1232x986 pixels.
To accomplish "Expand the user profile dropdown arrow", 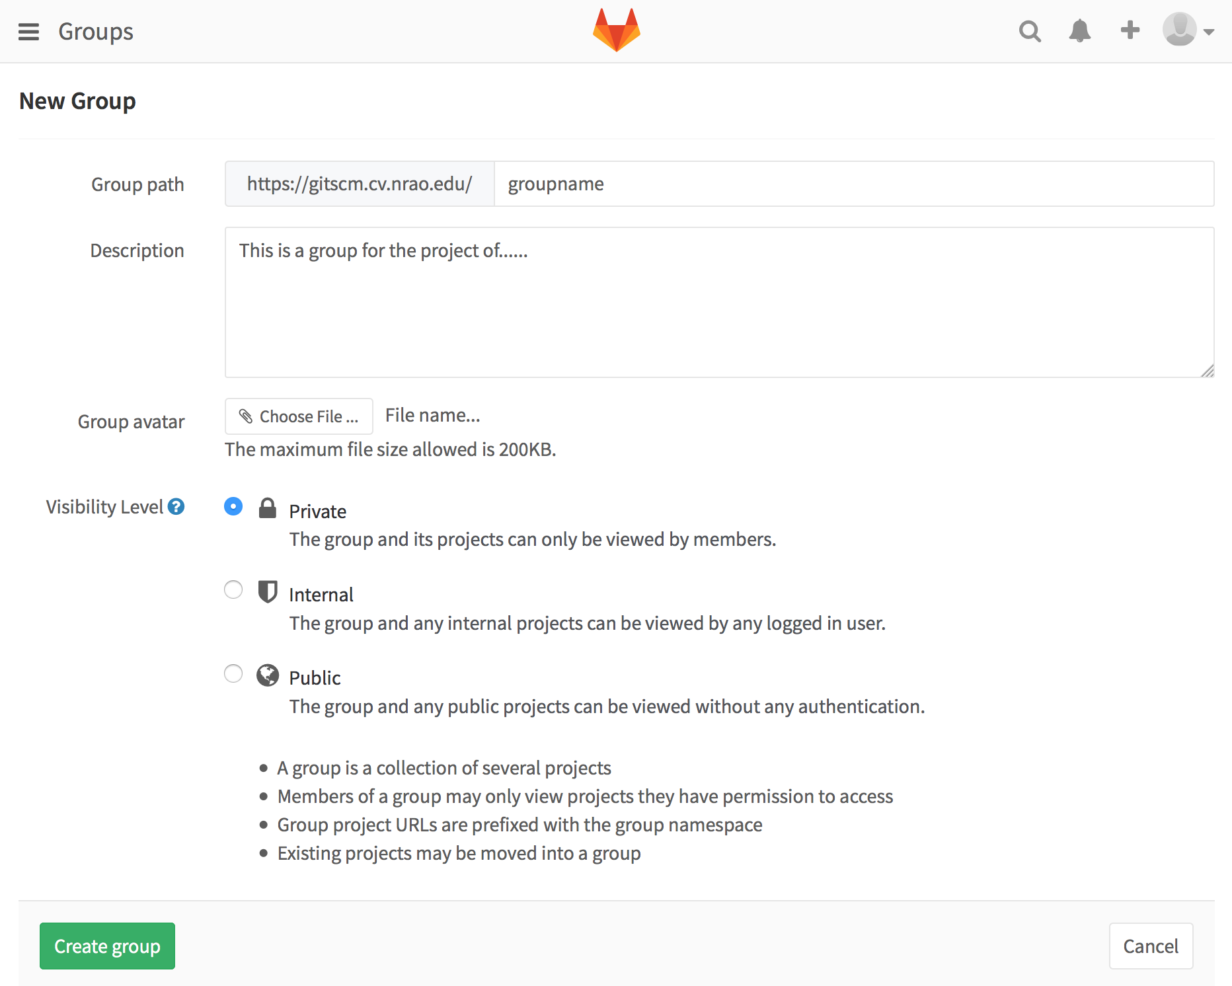I will point(1210,32).
